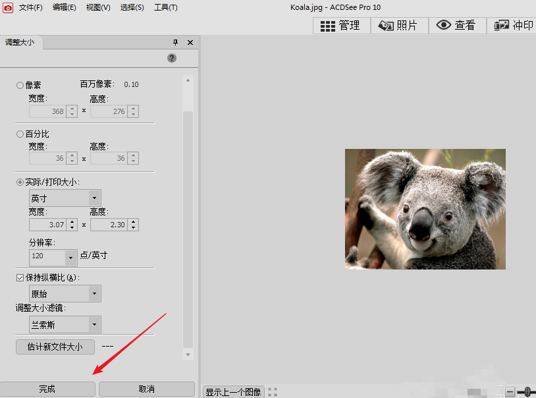Select the 像素 radio option

coord(20,85)
